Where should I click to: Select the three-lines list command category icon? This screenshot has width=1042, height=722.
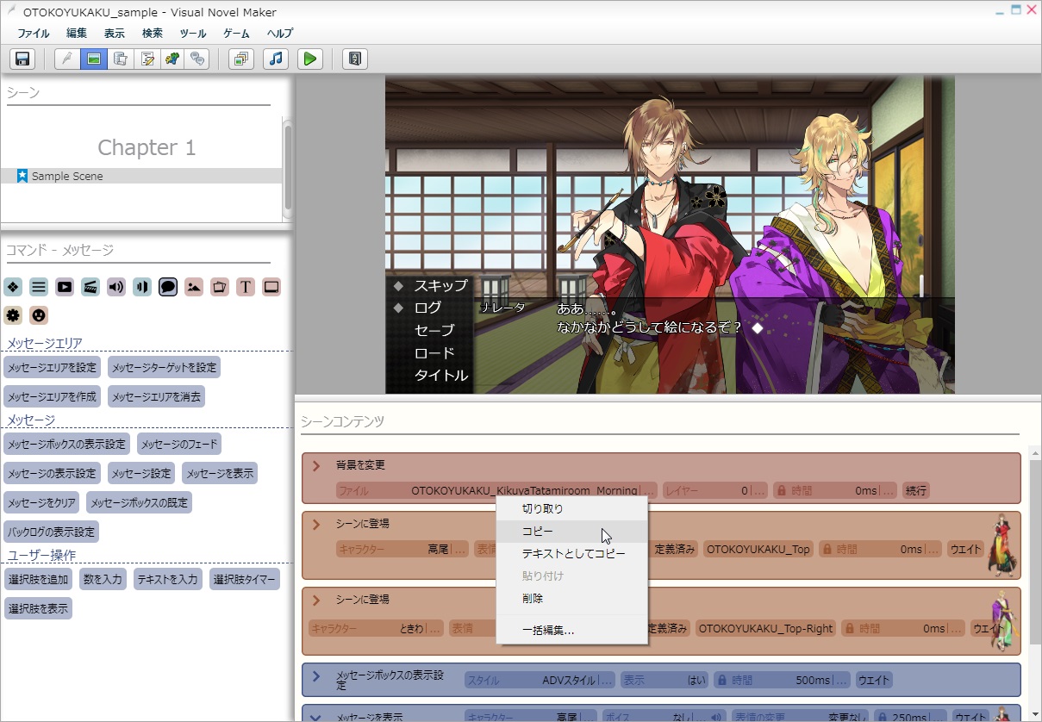[39, 287]
